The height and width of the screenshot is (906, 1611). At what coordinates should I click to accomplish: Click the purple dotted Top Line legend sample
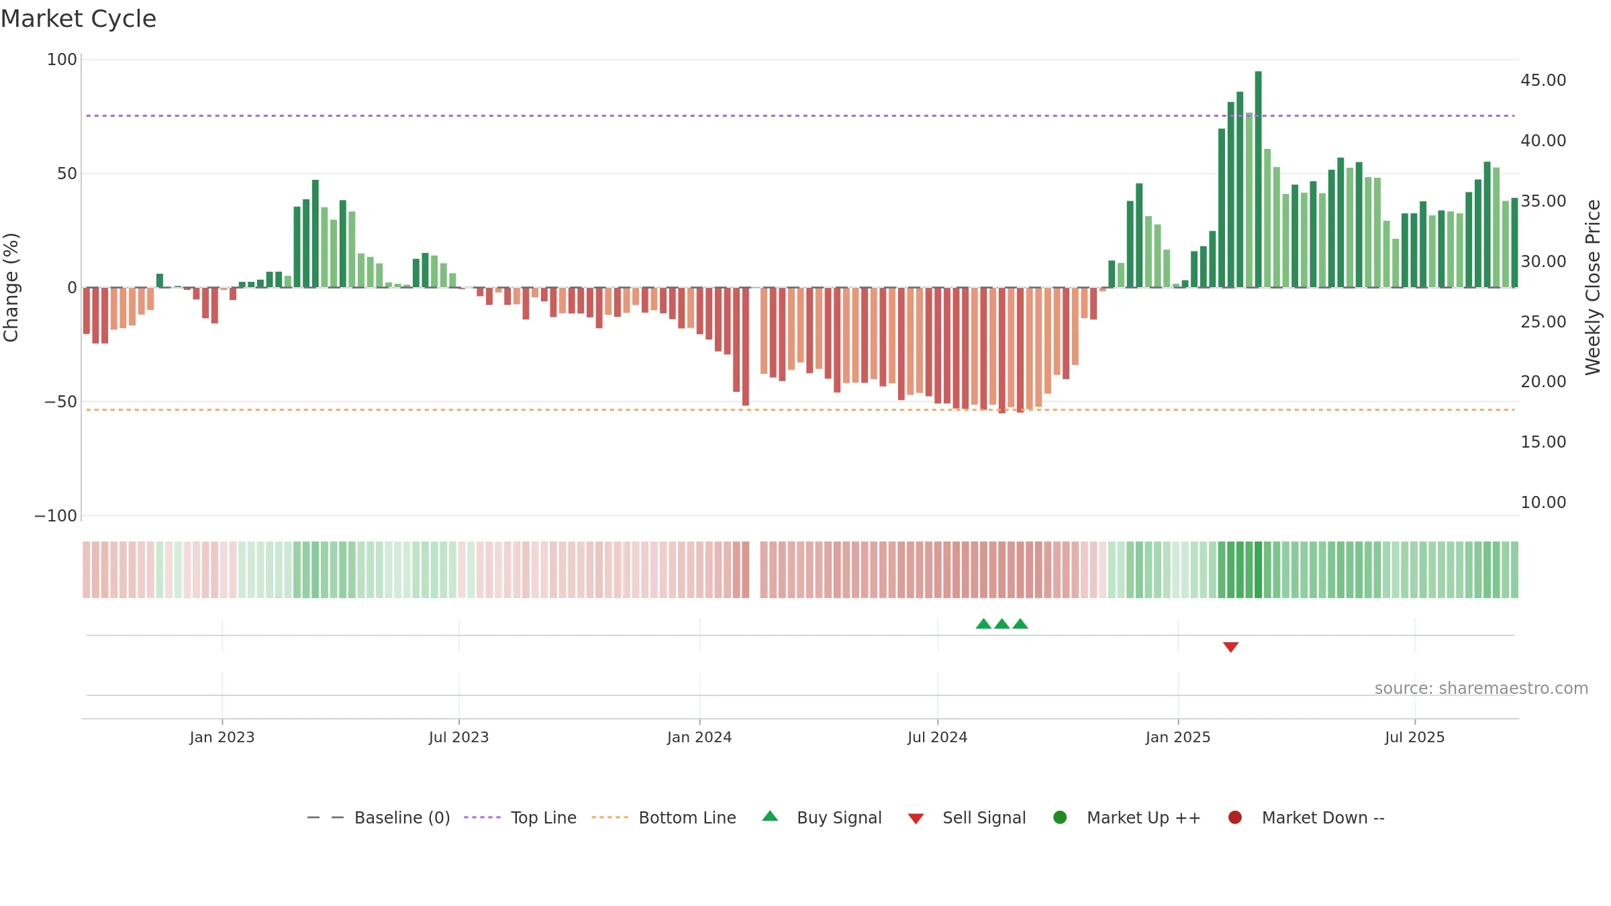point(482,817)
